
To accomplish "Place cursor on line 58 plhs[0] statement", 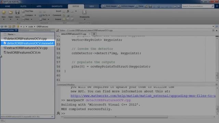I will (111, 67).
